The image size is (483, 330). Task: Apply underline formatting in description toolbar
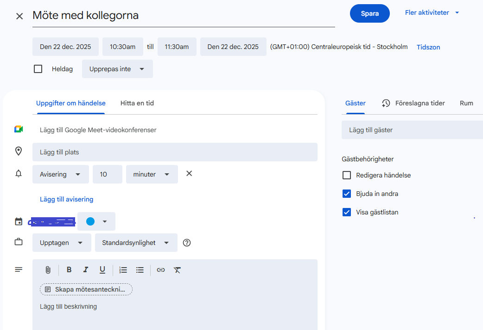click(x=102, y=270)
